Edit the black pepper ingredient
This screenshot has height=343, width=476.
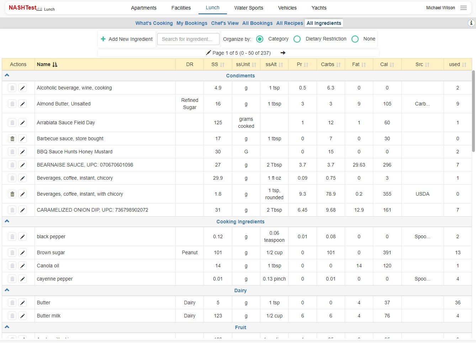[22, 236]
